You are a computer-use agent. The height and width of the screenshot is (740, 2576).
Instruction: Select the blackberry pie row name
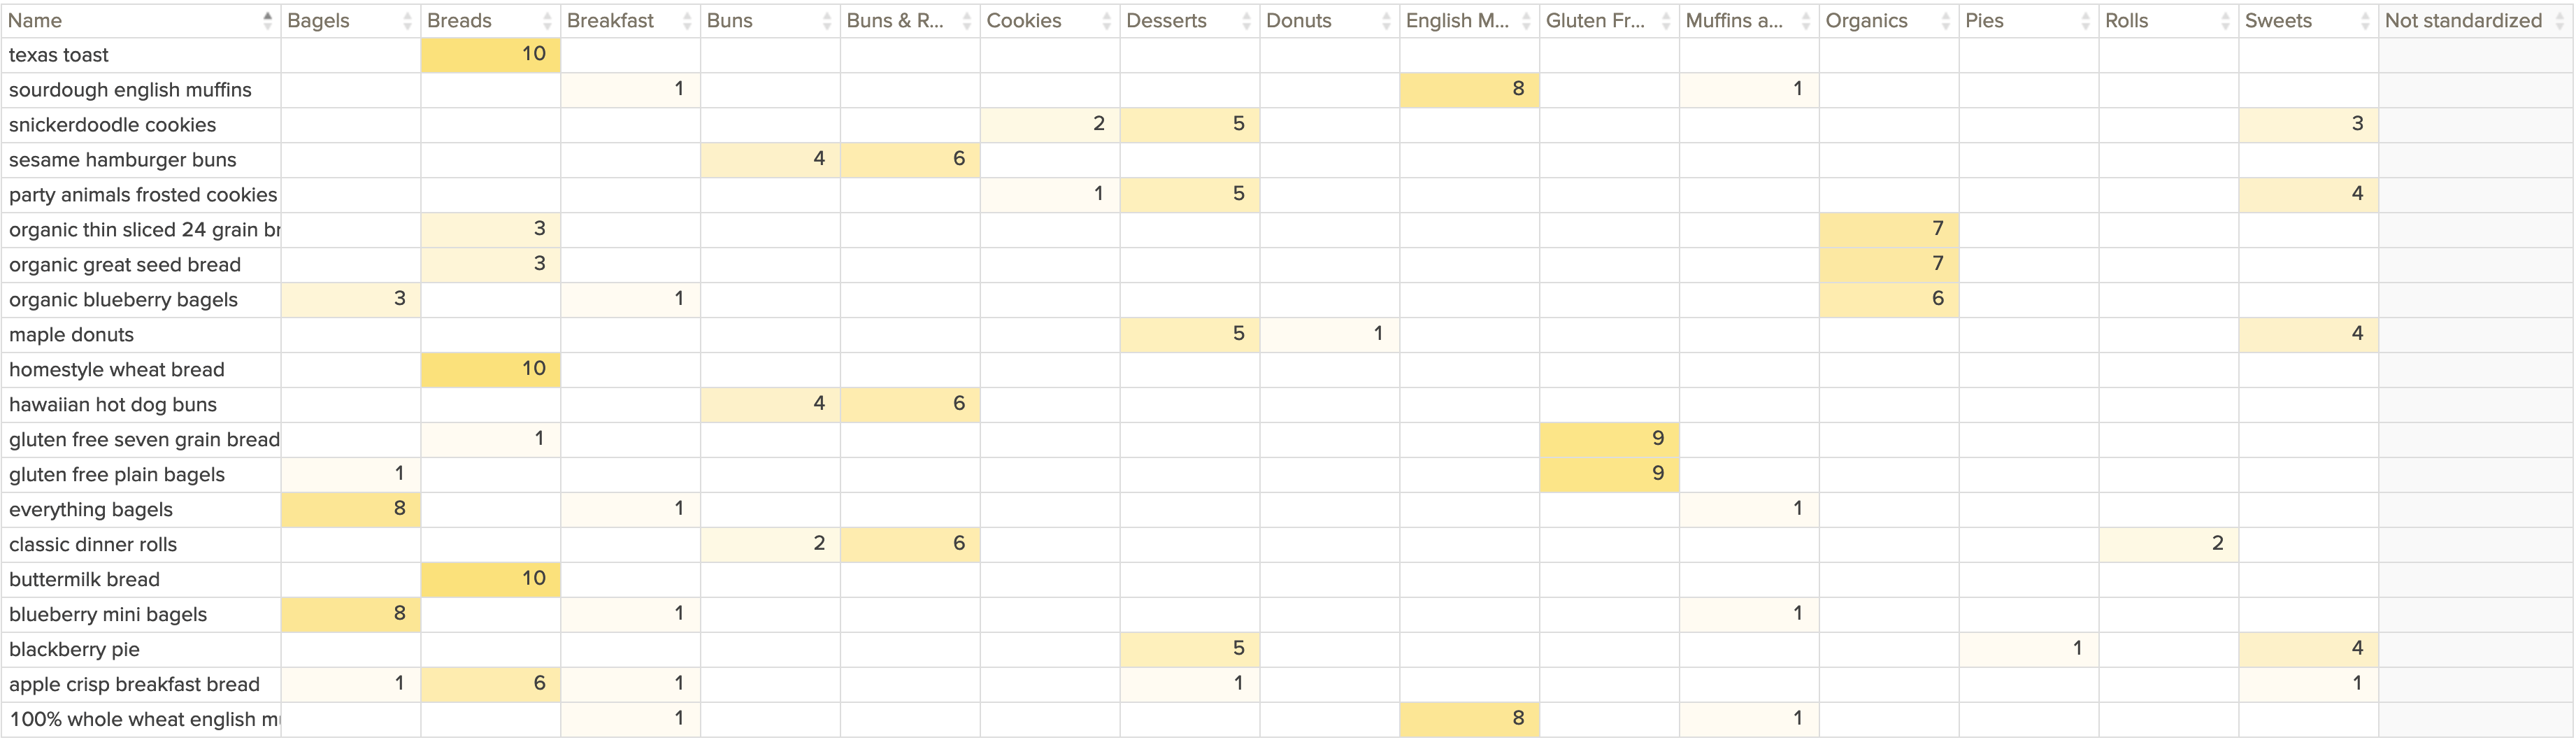[x=74, y=649]
